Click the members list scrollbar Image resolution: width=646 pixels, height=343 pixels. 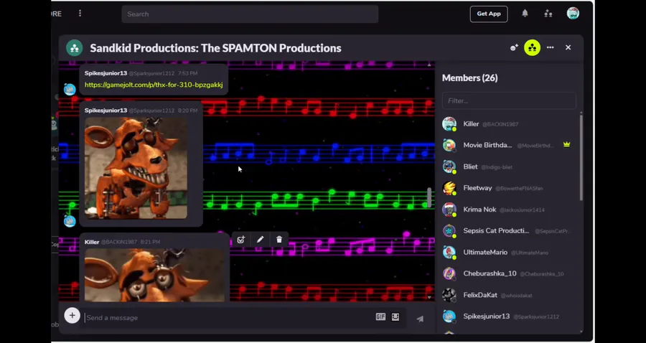[x=581, y=157]
